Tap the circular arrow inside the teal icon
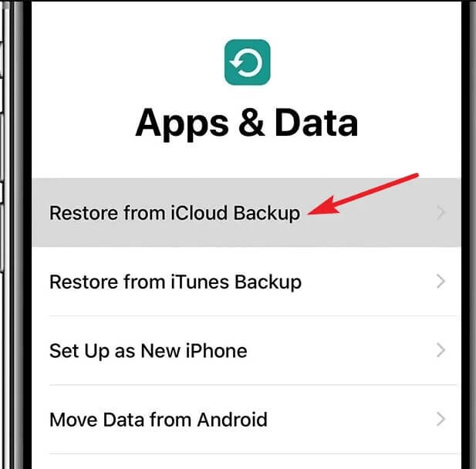 [x=247, y=62]
